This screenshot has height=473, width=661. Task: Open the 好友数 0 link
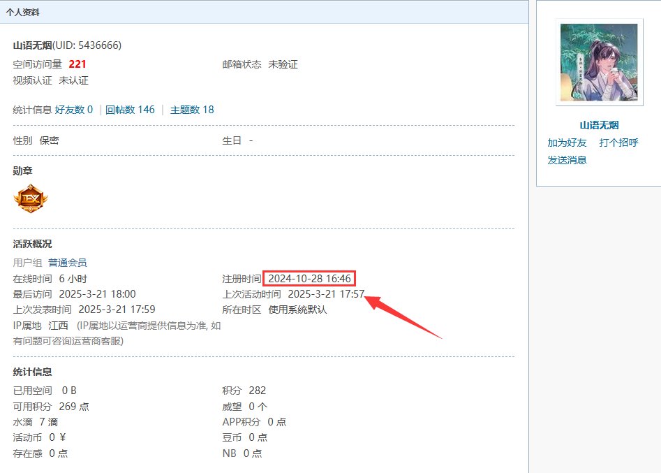click(x=73, y=110)
